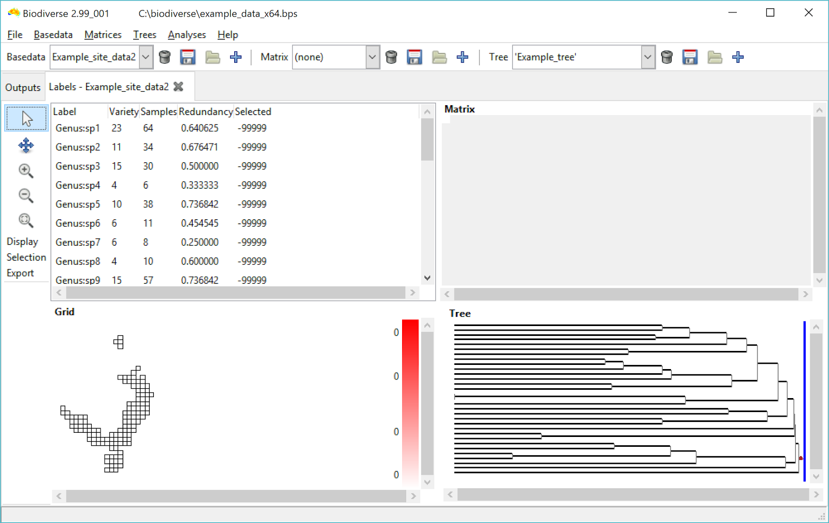
Task: Open a Basedata file with the folder icon
Action: [x=212, y=57]
